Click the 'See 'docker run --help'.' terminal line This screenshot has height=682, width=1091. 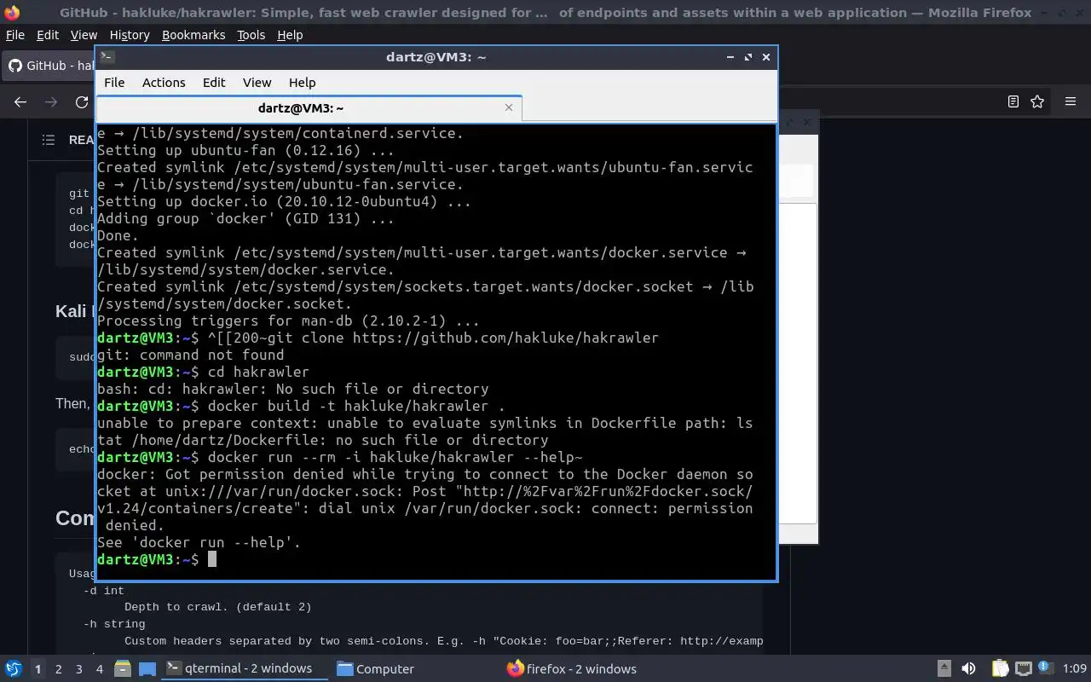coord(199,542)
